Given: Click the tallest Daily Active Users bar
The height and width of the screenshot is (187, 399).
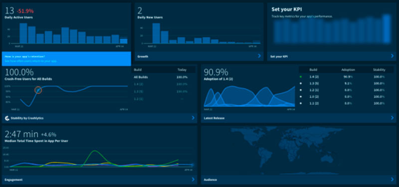Looking at the screenshot, I should 23,33.
